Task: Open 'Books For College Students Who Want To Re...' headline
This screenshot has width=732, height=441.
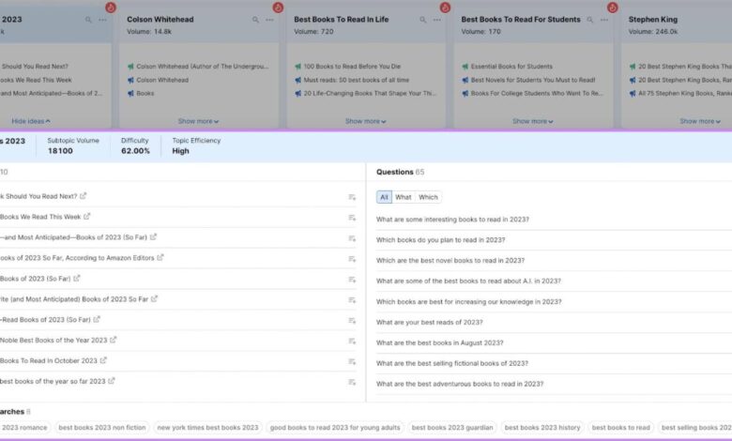Action: 537,93
